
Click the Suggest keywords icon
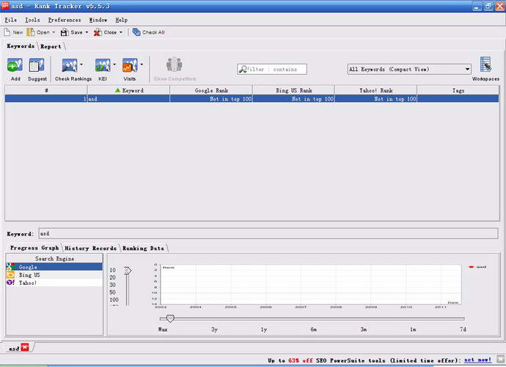[37, 65]
